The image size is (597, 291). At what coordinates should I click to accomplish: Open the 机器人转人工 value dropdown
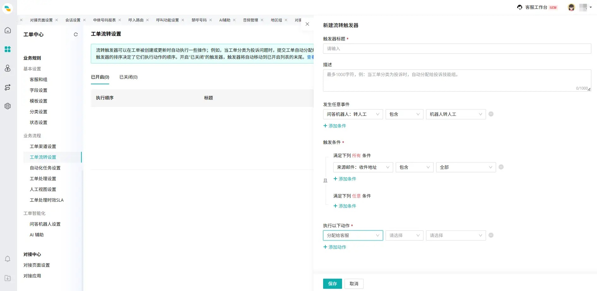456,114
